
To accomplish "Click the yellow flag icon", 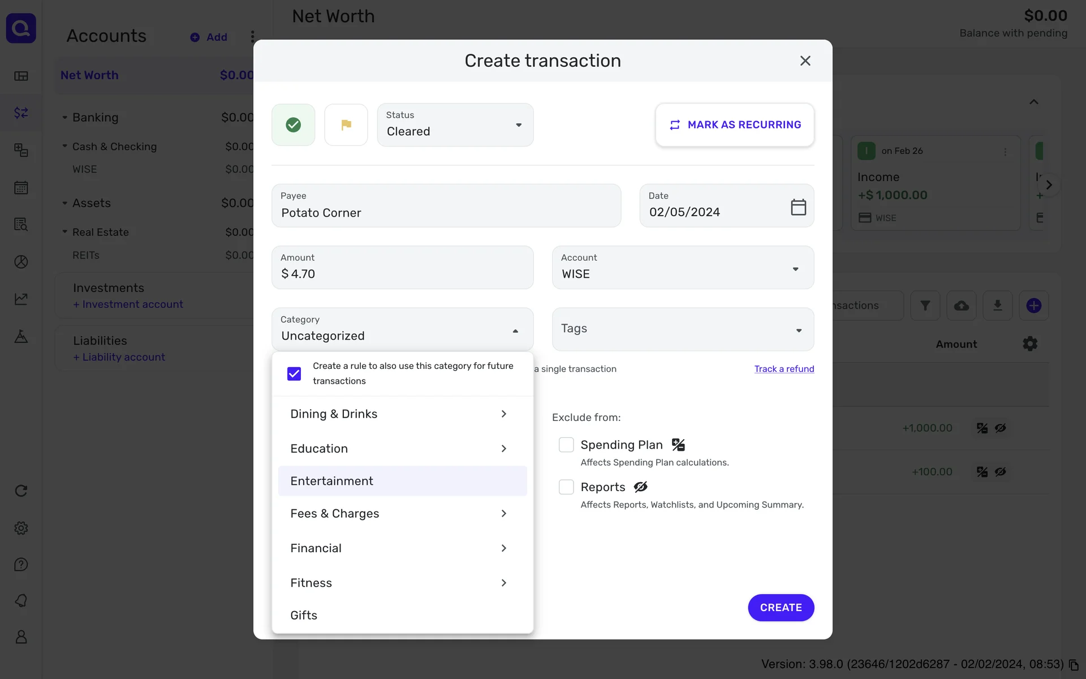I will pyautogui.click(x=346, y=125).
